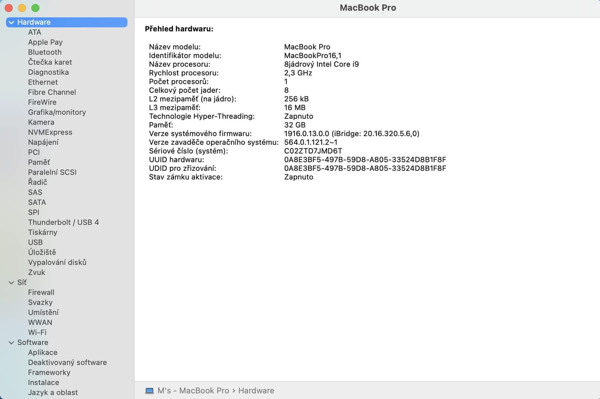
Task: Select the Hardware category in sidebar
Action: click(67, 22)
